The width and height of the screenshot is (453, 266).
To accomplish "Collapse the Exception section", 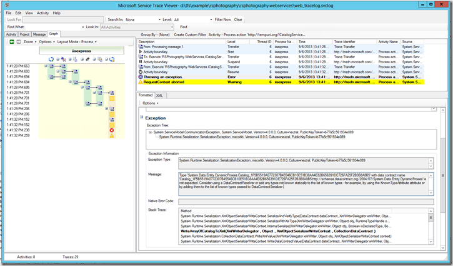I will [x=141, y=117].
